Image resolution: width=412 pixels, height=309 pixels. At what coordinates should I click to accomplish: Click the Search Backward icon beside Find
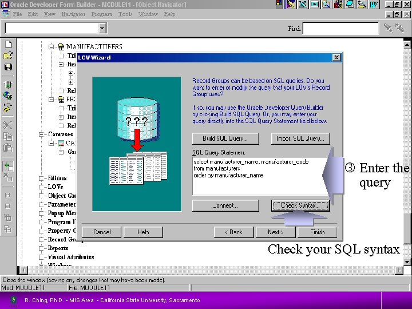tap(399, 28)
